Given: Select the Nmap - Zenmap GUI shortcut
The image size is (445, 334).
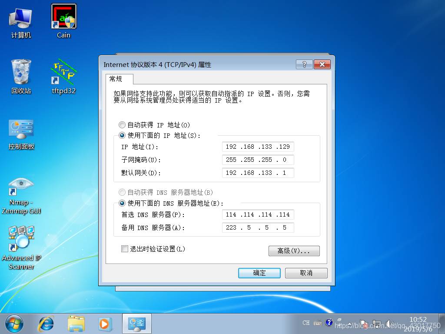Looking at the screenshot, I should 21,196.
